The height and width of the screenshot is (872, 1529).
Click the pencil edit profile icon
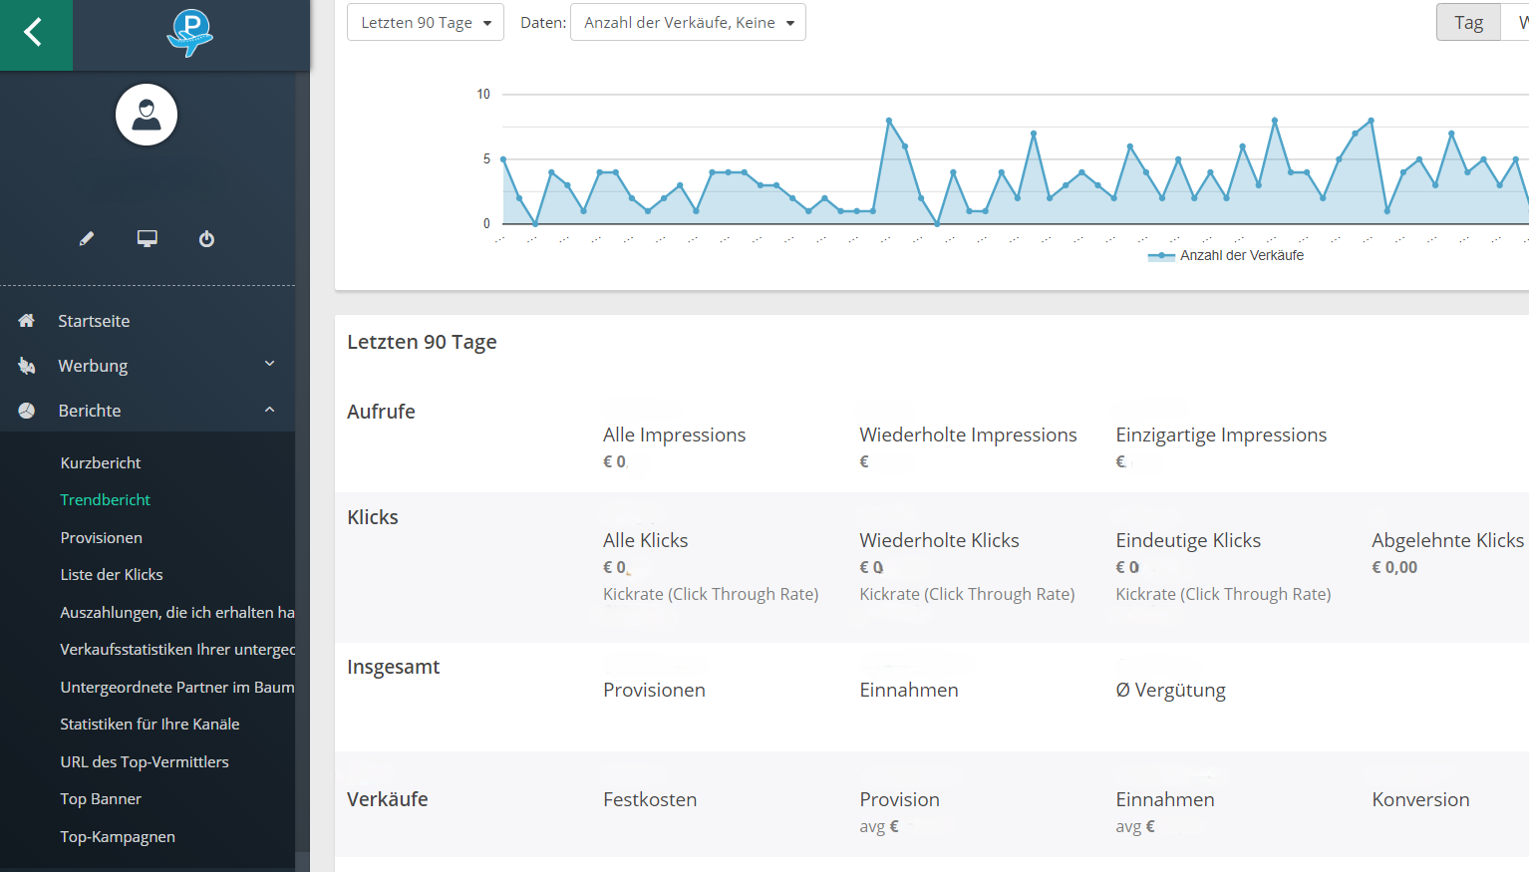(87, 238)
